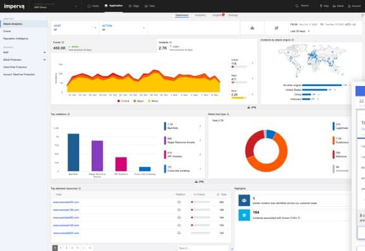Toggle the Critical series in chart legend
The width and height of the screenshot is (365, 251).
123,101
